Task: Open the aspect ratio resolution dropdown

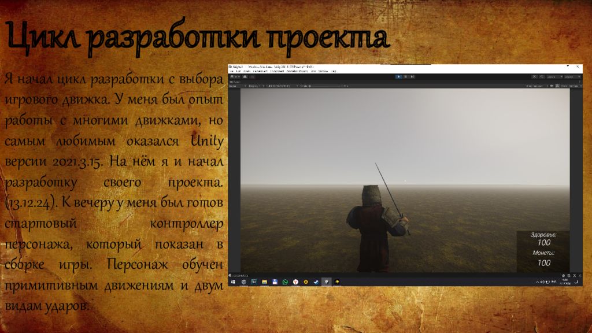Action: click(x=283, y=86)
